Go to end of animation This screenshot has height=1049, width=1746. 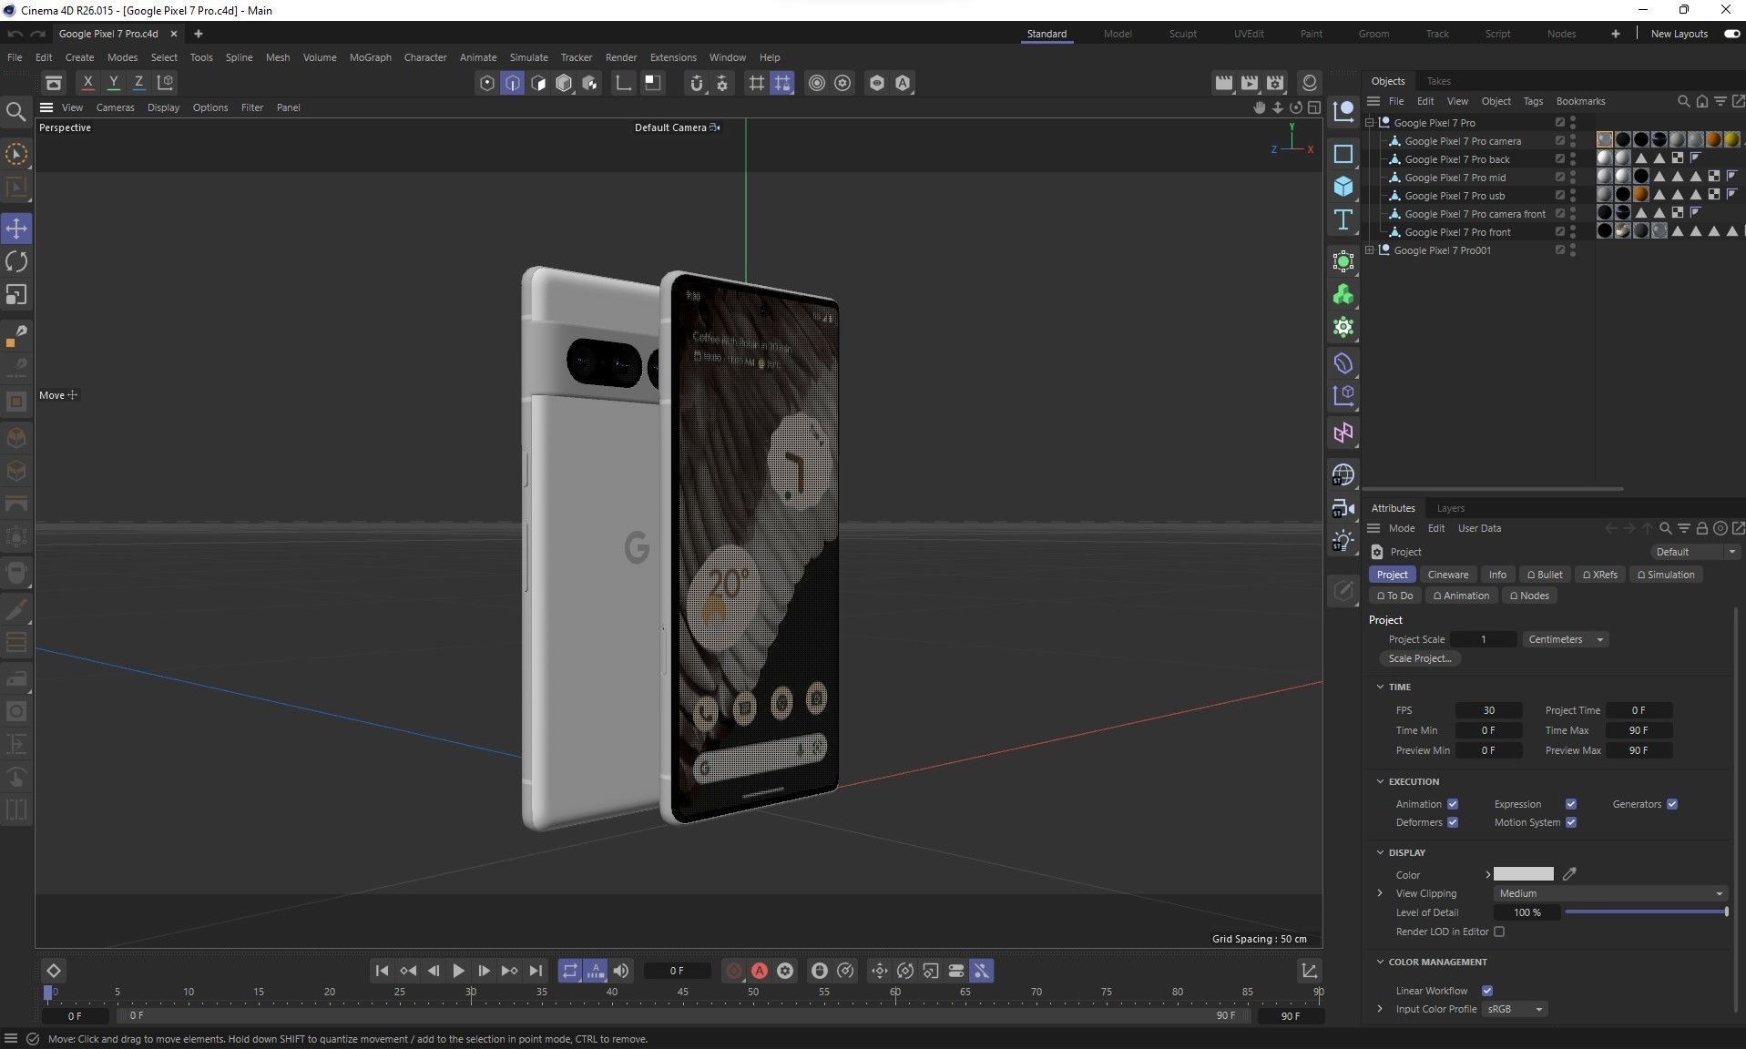pos(536,971)
